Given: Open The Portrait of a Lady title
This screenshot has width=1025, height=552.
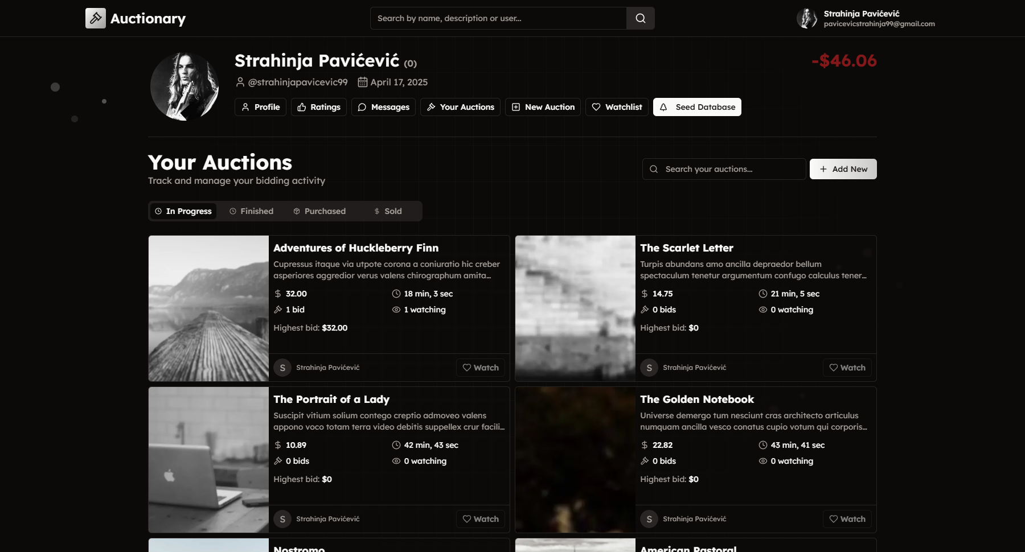Looking at the screenshot, I should coord(331,399).
